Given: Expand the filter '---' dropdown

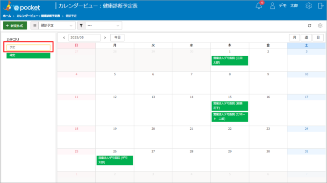Looking at the screenshot, I should [103, 25].
